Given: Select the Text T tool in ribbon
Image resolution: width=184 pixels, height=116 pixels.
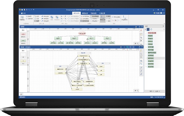Looking at the screenshot, I should [x=36, y=19].
